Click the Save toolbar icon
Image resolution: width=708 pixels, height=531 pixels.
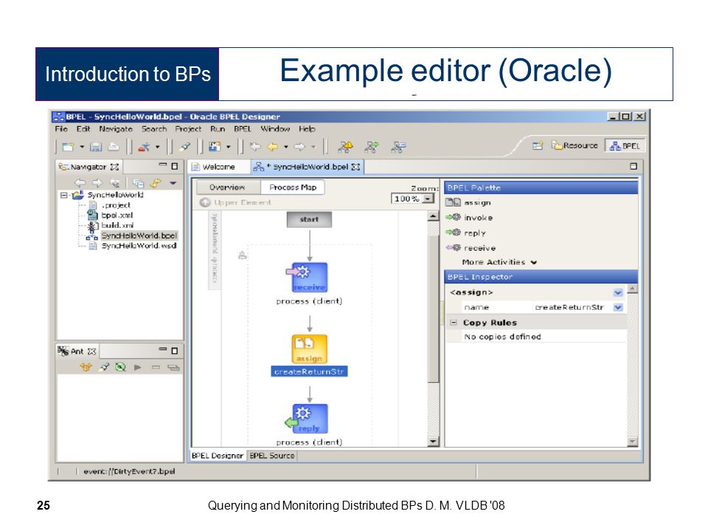tap(96, 147)
